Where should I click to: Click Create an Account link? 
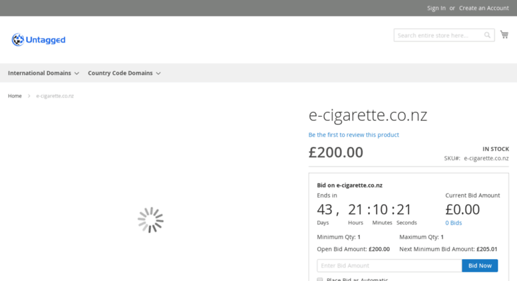484,8
